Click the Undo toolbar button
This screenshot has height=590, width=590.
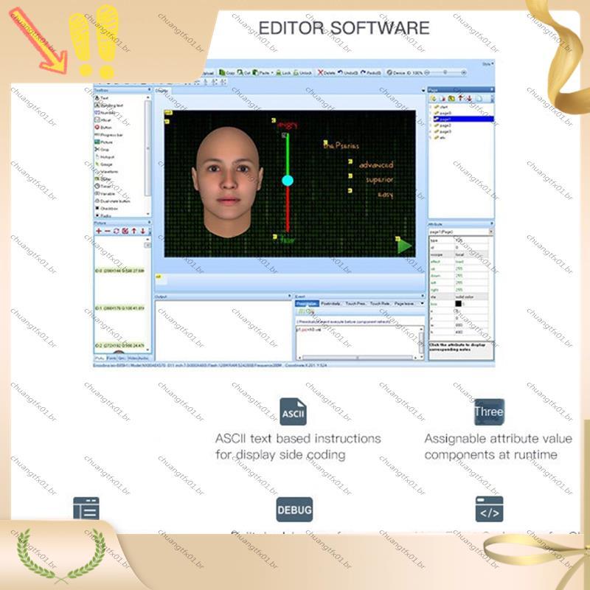point(347,72)
